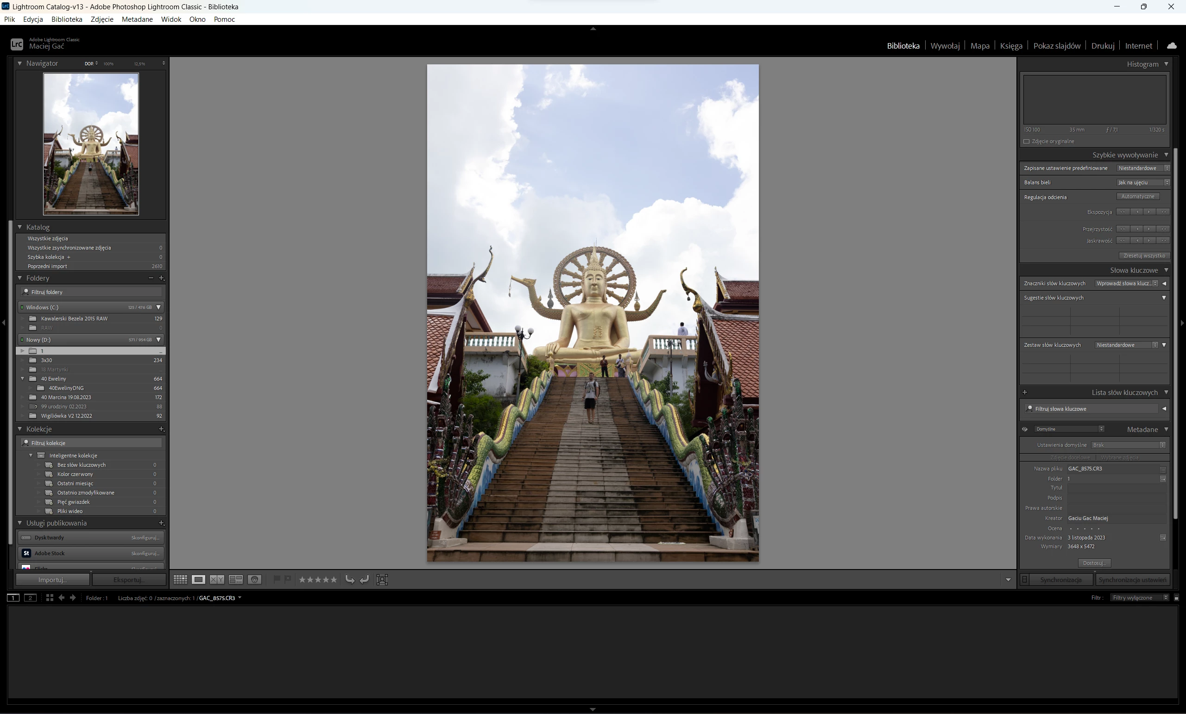The image size is (1186, 714).
Task: Toggle metadata eye icon next to Domyślne
Action: tap(1025, 429)
